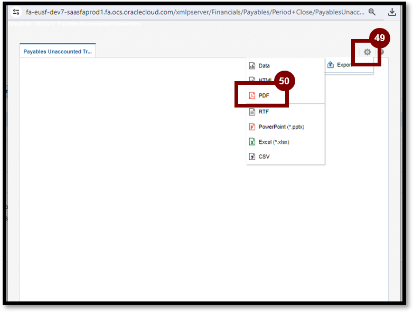This screenshot has width=413, height=312.
Task: Select the 'RTF' menu text
Action: tap(264, 112)
